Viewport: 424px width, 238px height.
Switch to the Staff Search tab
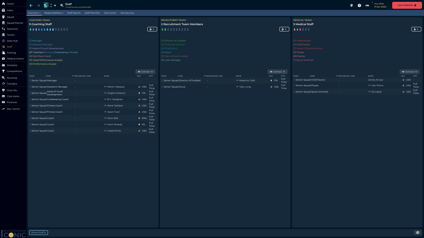(x=74, y=13)
